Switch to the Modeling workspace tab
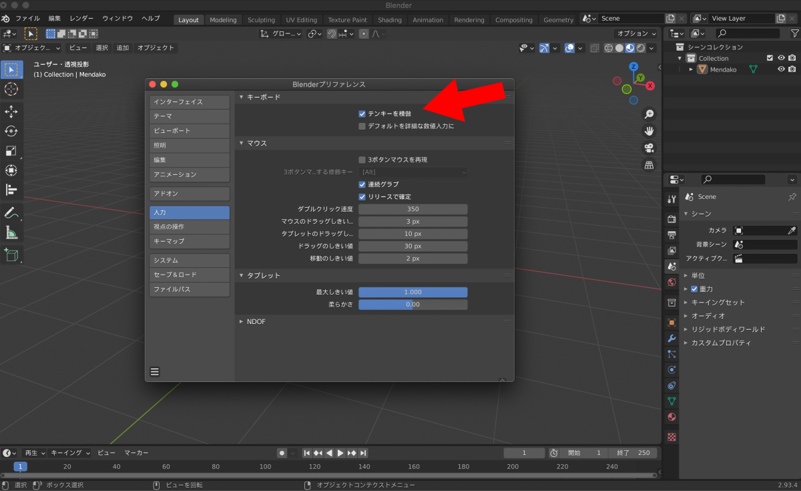Viewport: 801px width, 491px height. (x=223, y=20)
